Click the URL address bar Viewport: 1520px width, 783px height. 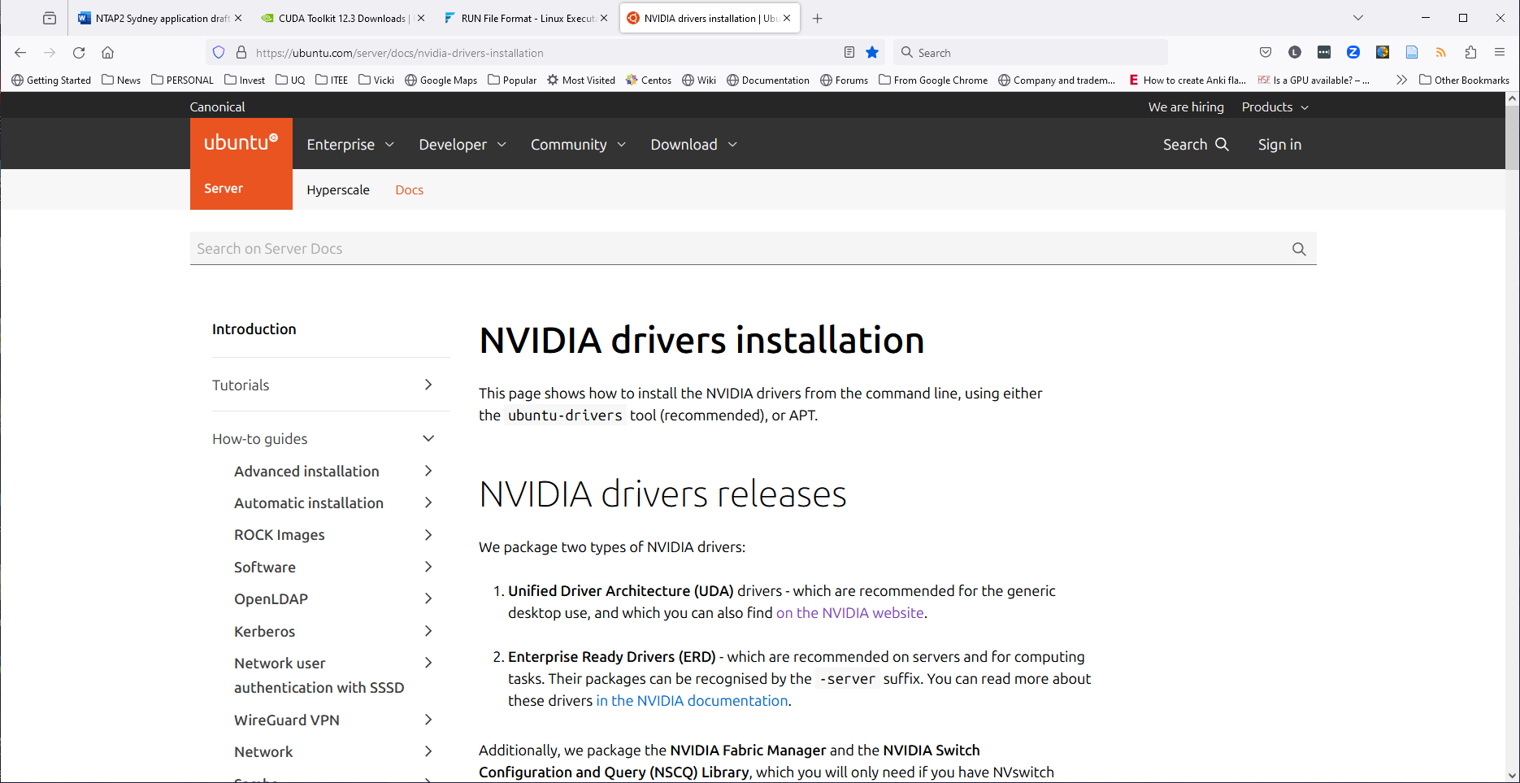545,53
